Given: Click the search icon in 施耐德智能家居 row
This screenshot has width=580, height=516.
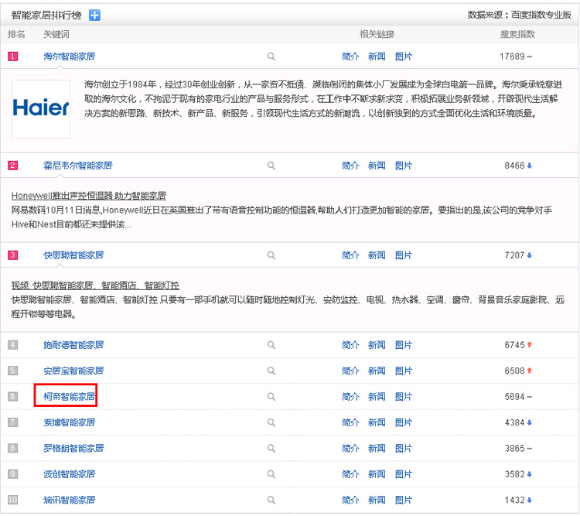Looking at the screenshot, I should pos(271,345).
